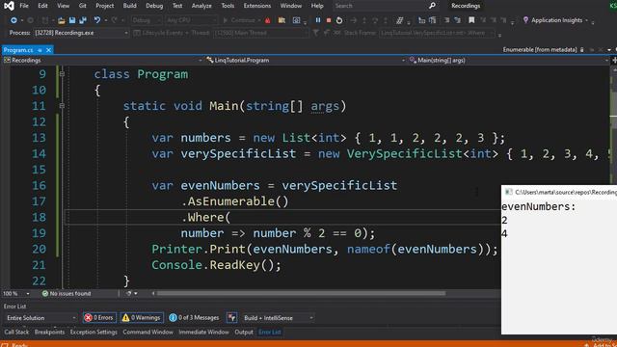
Task: Stop debugging with the red square icon
Action: pyautogui.click(x=329, y=20)
